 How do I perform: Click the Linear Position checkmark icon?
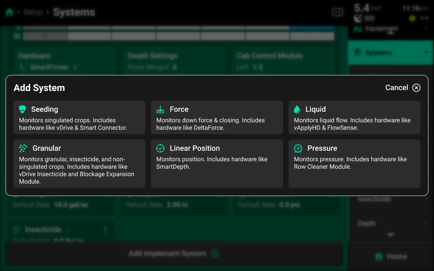point(160,148)
